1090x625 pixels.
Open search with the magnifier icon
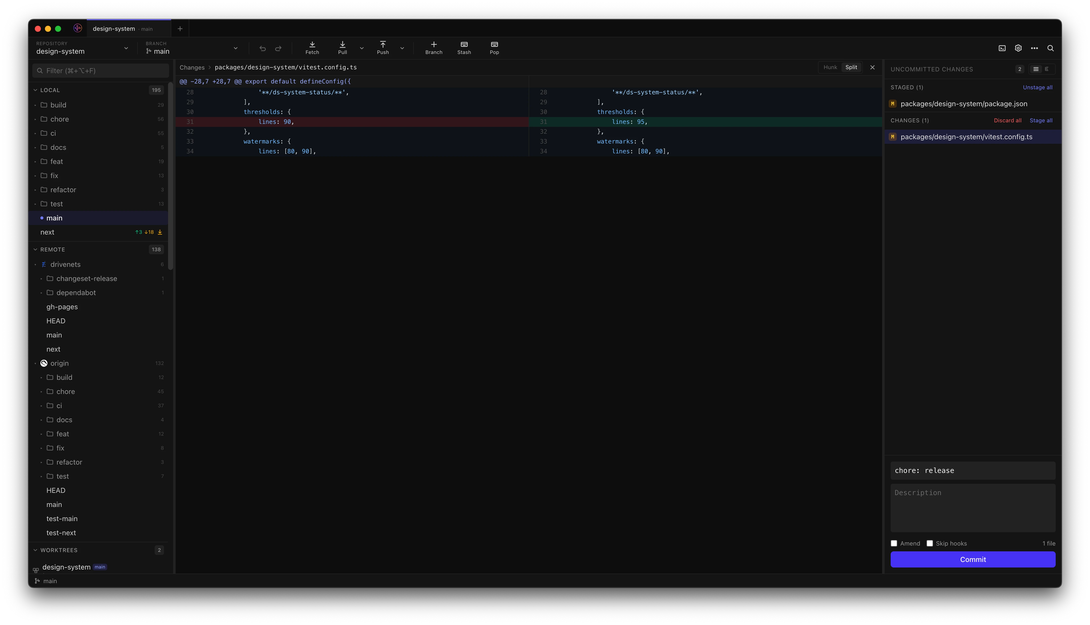click(1050, 48)
